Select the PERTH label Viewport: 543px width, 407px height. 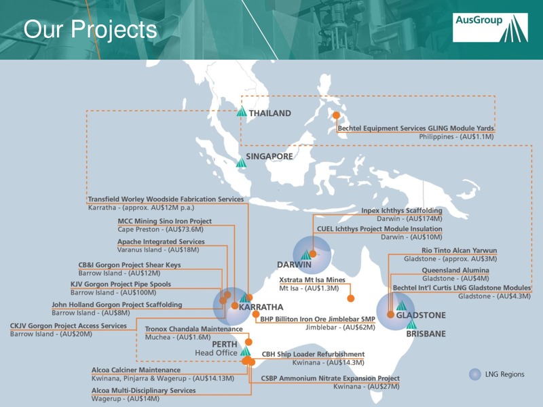[225, 345]
